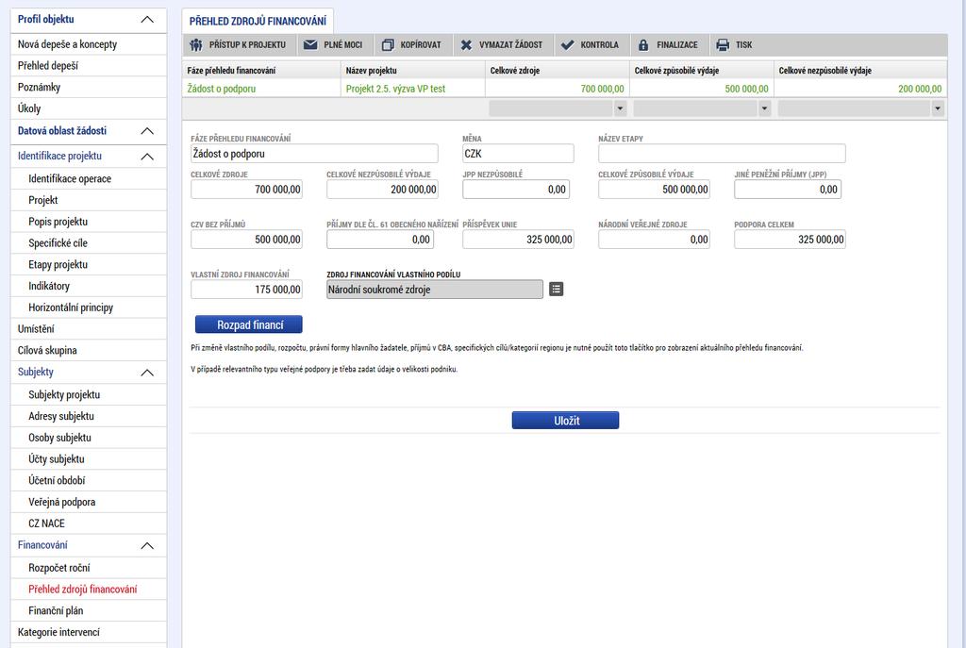Image resolution: width=966 pixels, height=648 pixels.
Task: Run Kontrola from the toolbar
Action: [591, 45]
